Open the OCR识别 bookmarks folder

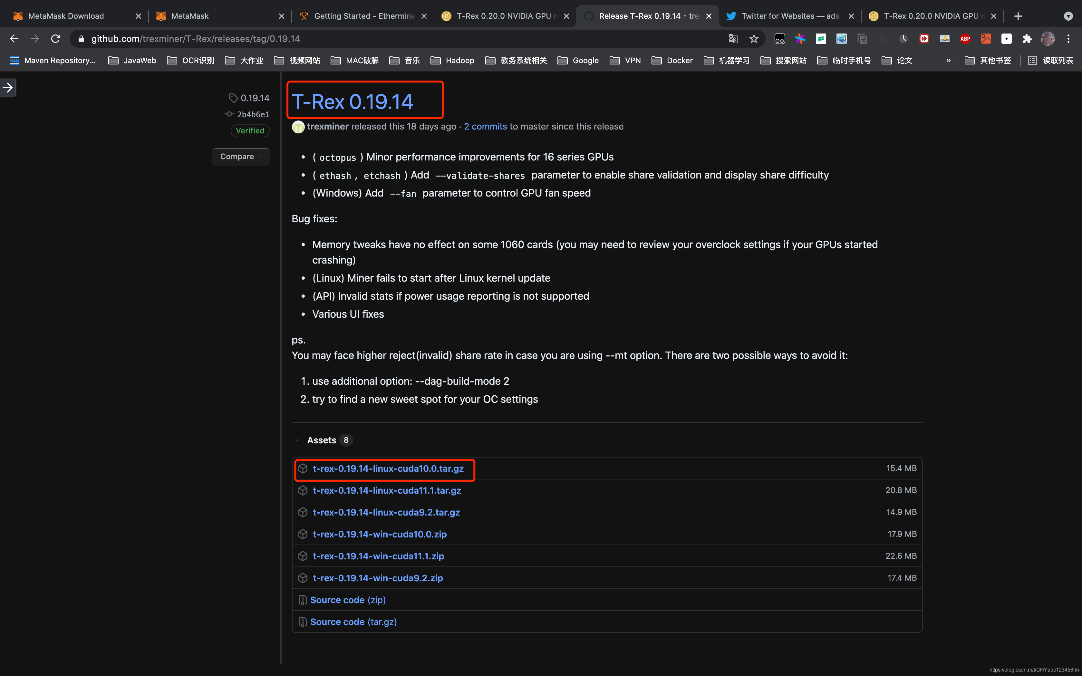point(190,60)
